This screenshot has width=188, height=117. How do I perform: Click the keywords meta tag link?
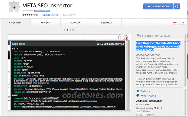(x=18, y=89)
